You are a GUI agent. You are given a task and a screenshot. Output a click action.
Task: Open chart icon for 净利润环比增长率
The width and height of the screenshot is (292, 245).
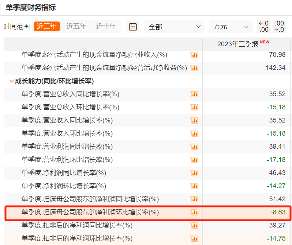point(194,186)
